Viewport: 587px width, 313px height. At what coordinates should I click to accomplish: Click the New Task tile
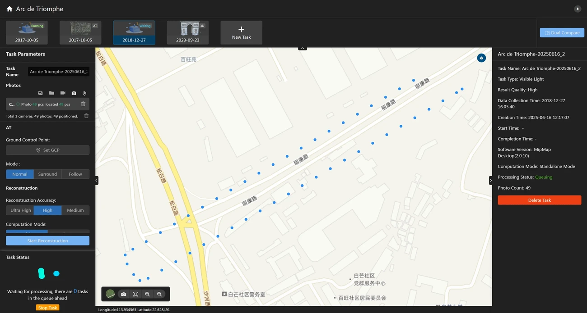click(x=241, y=32)
